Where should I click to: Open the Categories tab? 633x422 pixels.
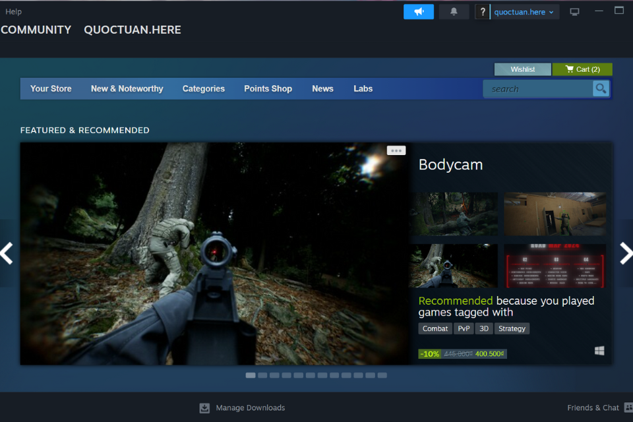coord(204,88)
